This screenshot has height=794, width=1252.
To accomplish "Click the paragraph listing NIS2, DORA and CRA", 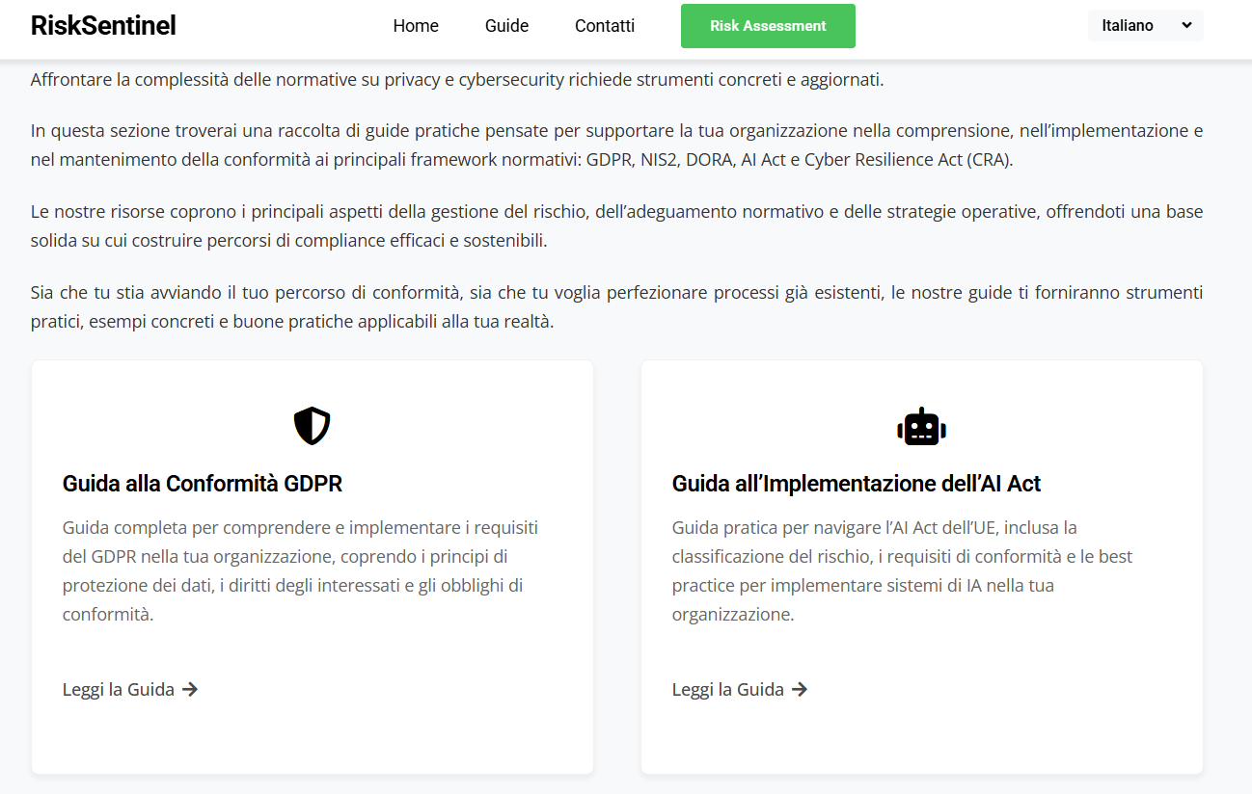I will [x=616, y=146].
